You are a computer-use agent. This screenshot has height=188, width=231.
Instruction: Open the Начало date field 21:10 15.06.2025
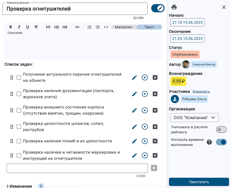click(x=187, y=22)
